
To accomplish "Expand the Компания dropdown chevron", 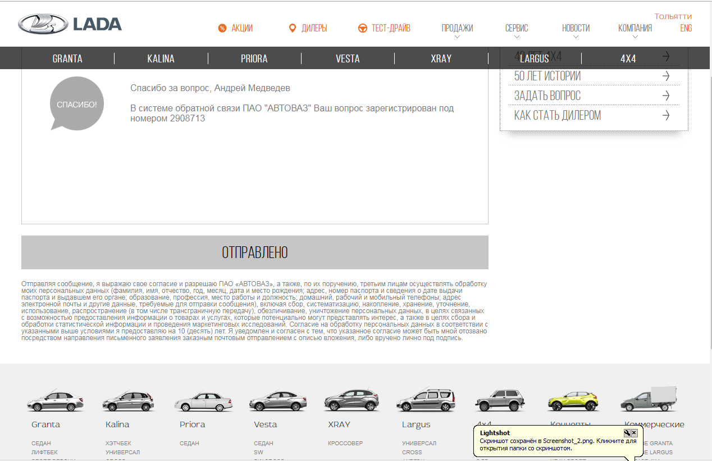I will [635, 38].
